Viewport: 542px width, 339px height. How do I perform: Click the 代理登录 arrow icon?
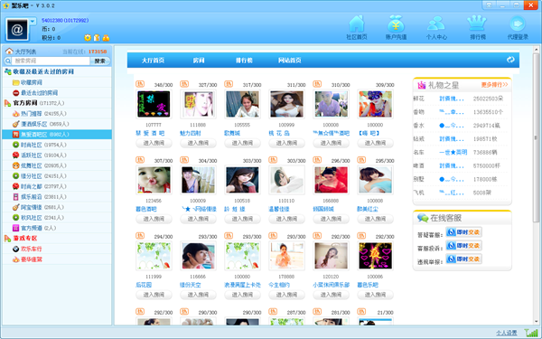coord(518,24)
